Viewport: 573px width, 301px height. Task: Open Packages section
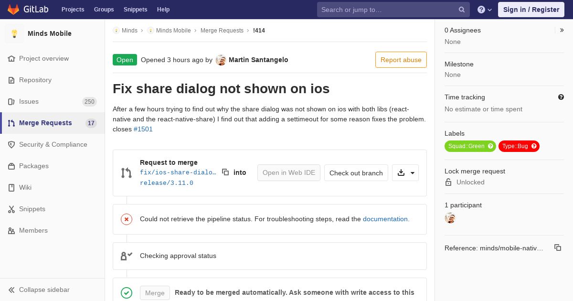(x=53, y=166)
